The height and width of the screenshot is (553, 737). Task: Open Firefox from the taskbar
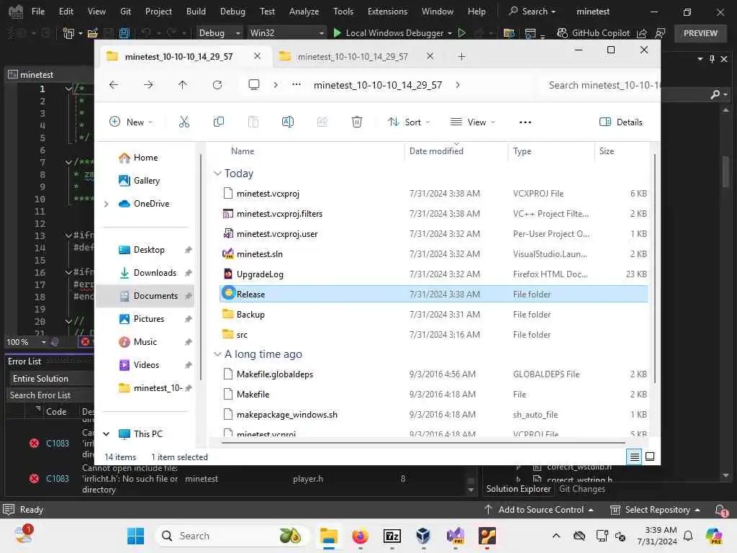click(x=360, y=536)
